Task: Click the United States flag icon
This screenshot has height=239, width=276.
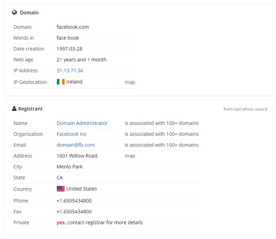Action: coord(60,189)
